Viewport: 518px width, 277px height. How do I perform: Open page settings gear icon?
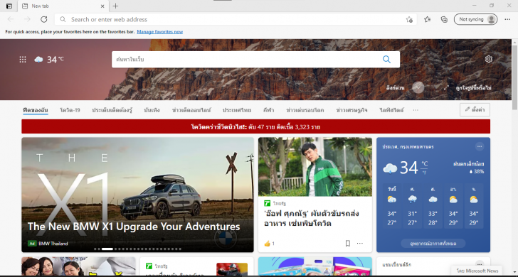489,59
